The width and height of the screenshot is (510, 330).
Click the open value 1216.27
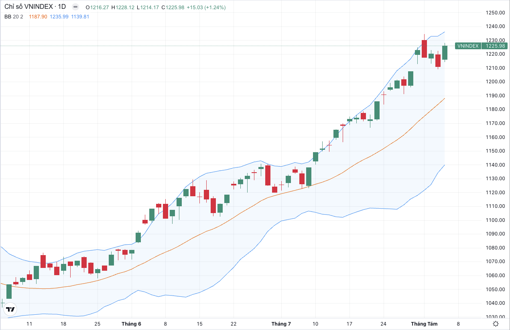point(100,8)
